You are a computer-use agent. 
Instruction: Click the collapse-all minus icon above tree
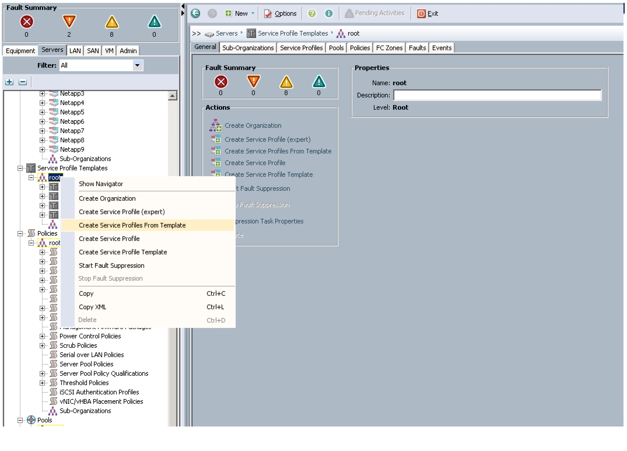click(23, 82)
